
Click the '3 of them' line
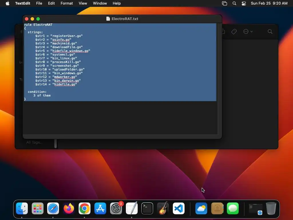[x=42, y=95]
